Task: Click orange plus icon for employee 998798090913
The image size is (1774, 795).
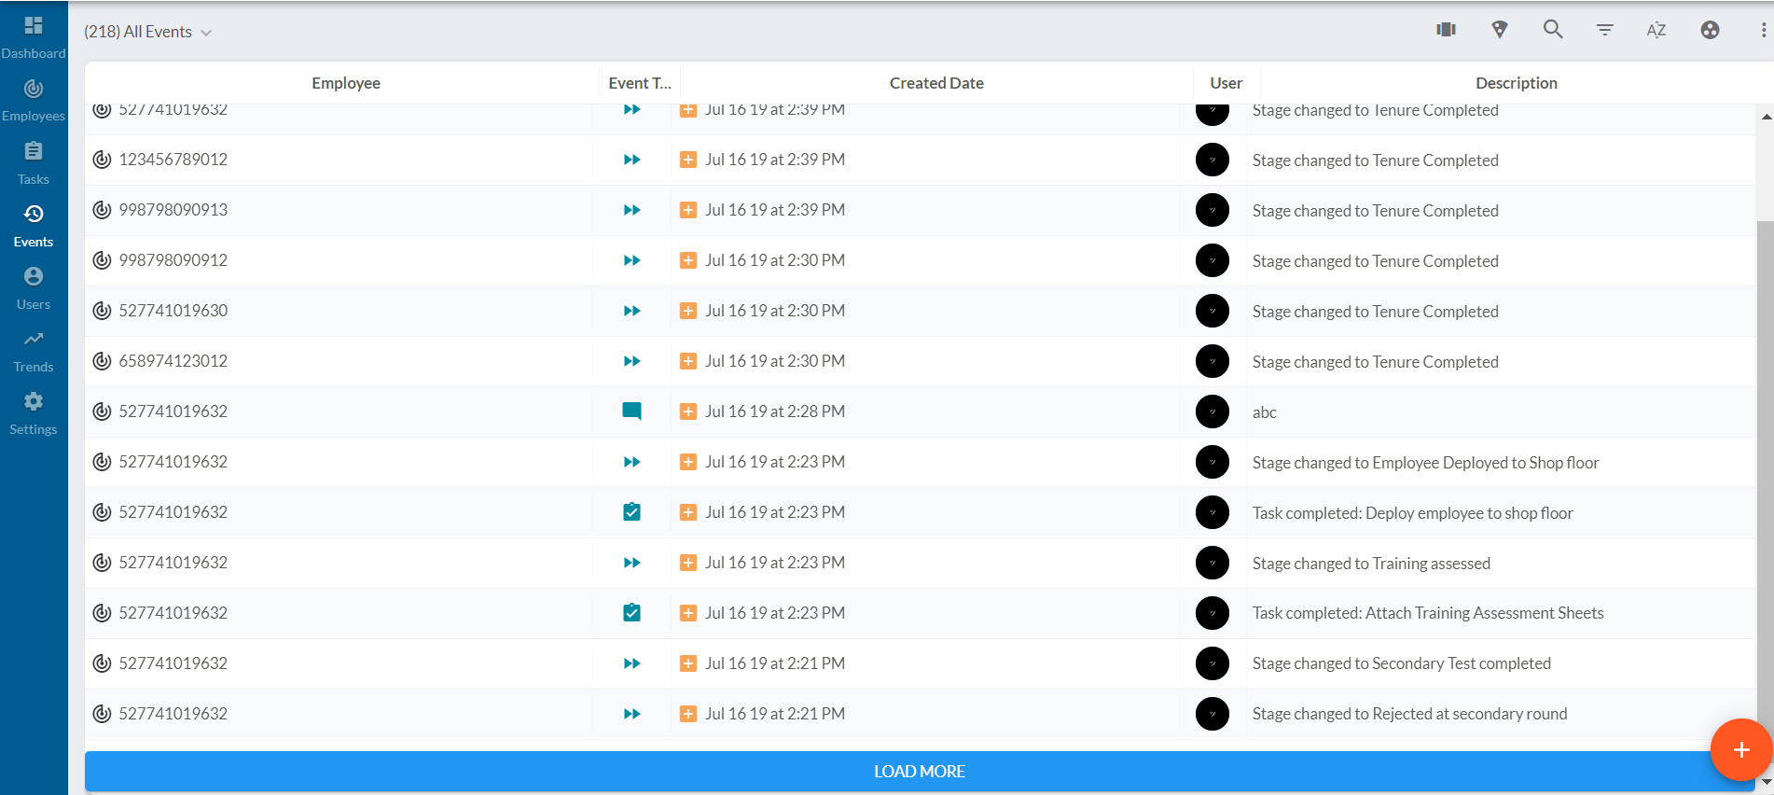Action: click(x=688, y=210)
